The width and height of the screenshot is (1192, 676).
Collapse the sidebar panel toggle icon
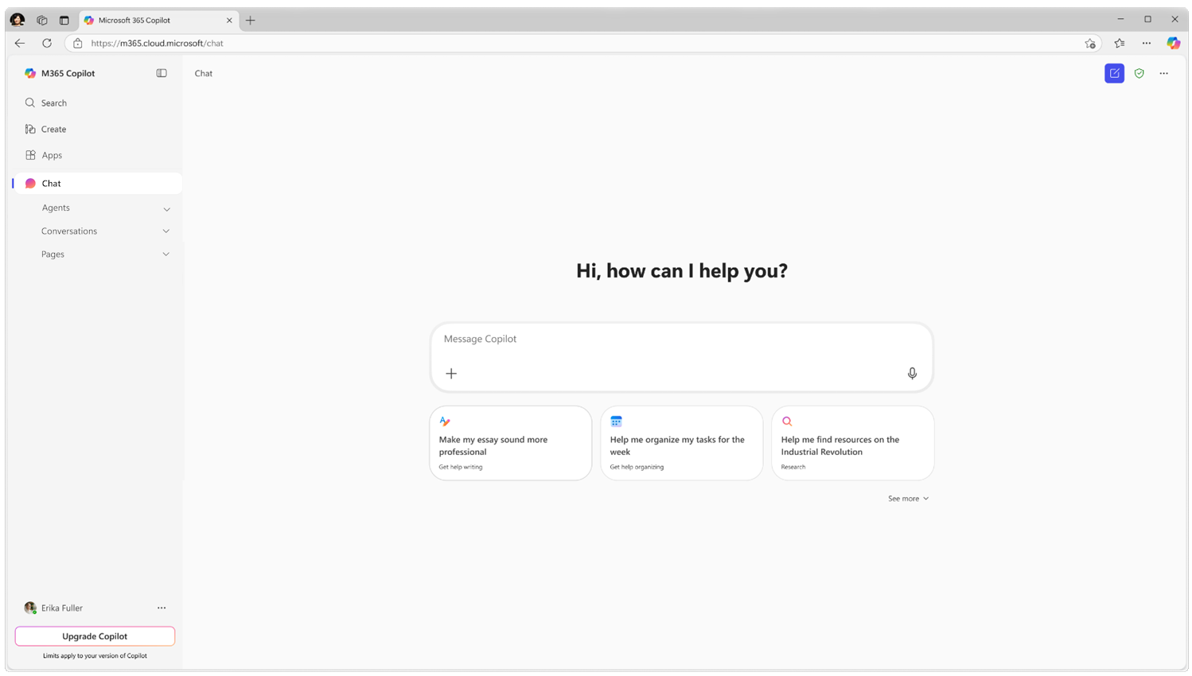(x=162, y=73)
